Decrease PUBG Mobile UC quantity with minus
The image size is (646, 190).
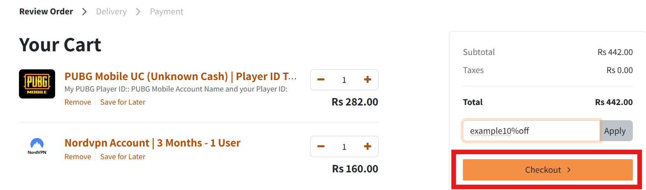pyautogui.click(x=321, y=80)
